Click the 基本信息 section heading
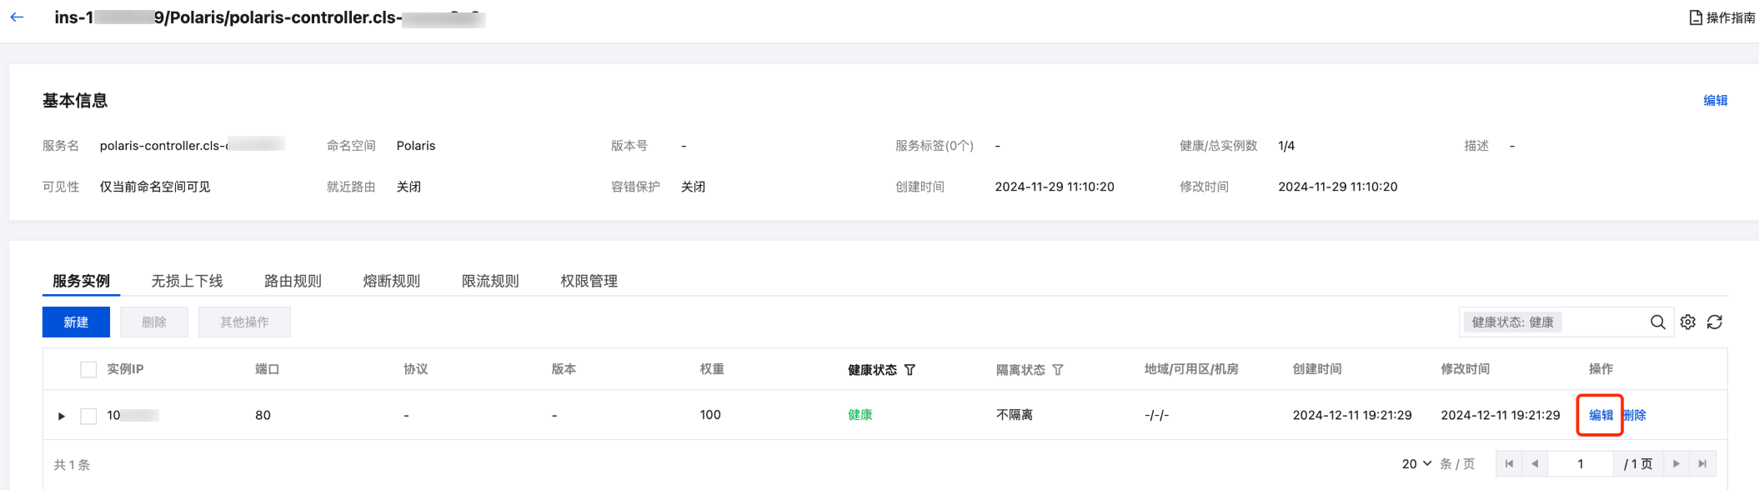The width and height of the screenshot is (1759, 490). point(75,101)
